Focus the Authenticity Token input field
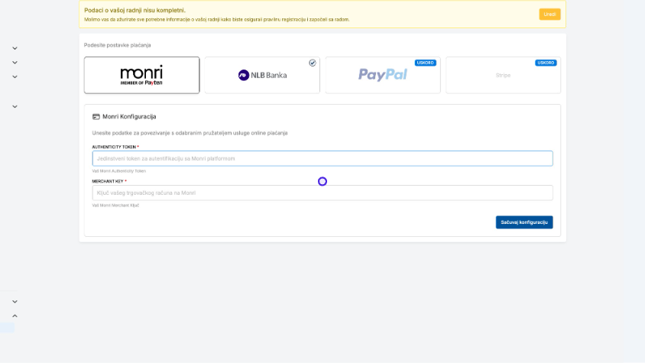The width and height of the screenshot is (645, 363). coord(322,158)
